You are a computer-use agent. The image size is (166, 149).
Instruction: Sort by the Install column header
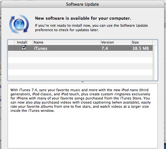tap(24, 42)
